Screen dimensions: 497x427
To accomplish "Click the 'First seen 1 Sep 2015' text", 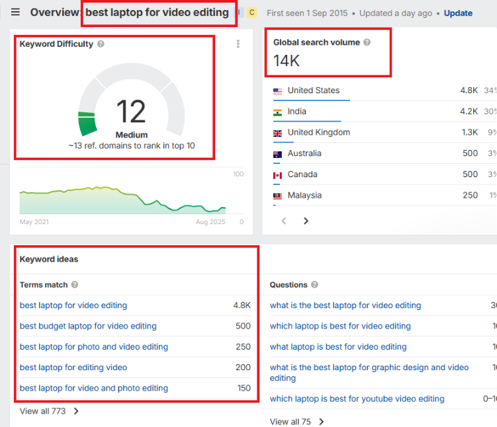I will (x=307, y=13).
